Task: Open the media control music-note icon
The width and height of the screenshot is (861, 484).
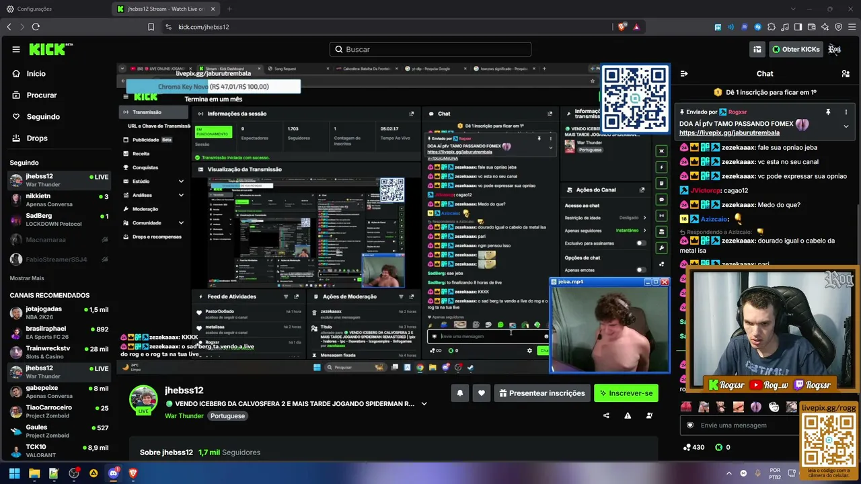Action: (785, 27)
